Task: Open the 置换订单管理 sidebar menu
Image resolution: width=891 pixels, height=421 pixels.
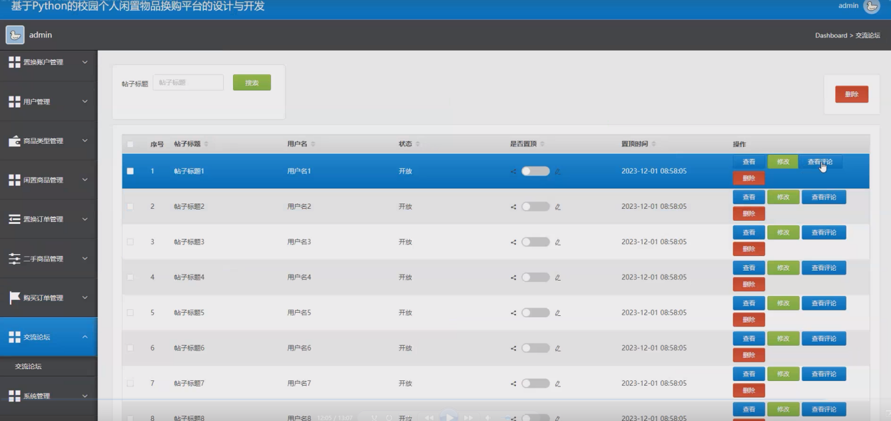Action: [49, 219]
